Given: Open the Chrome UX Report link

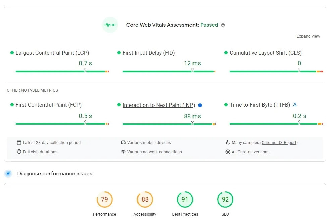Looking at the screenshot, I should [x=279, y=143].
